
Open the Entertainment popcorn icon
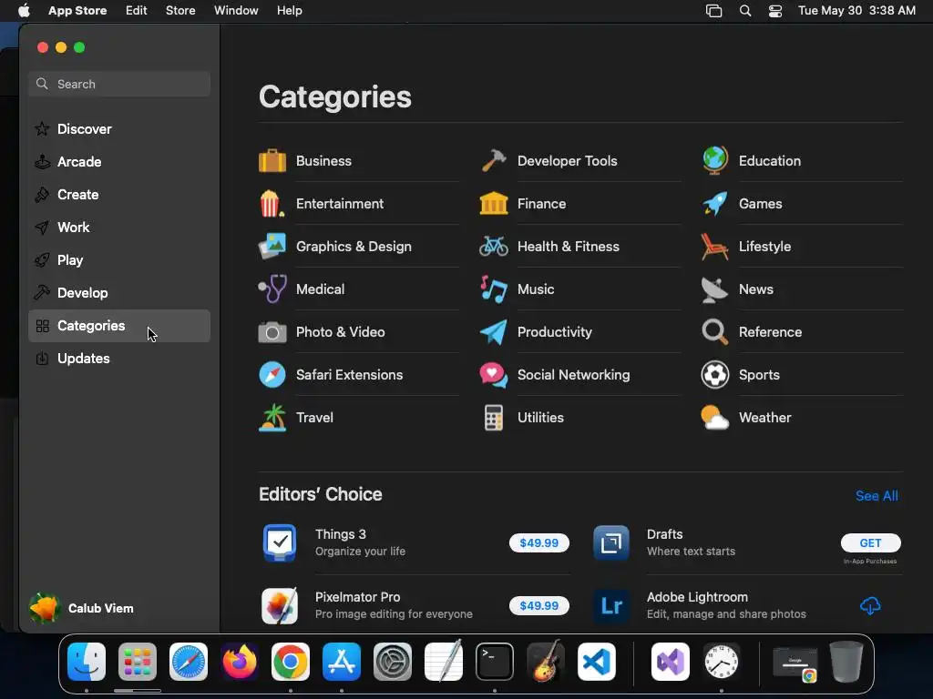point(272,203)
